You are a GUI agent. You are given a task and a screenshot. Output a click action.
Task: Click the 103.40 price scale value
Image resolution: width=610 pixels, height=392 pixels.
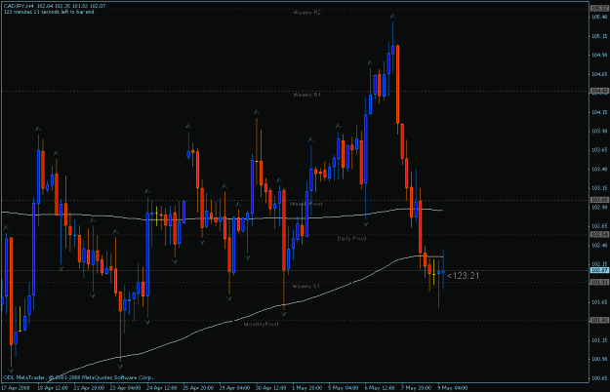coord(599,169)
